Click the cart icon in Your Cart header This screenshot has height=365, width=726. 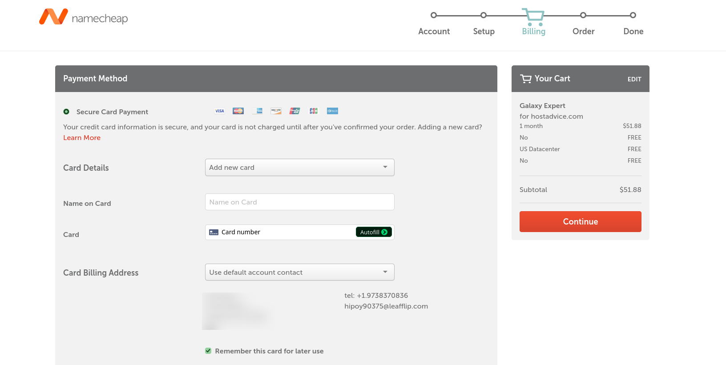tap(526, 79)
